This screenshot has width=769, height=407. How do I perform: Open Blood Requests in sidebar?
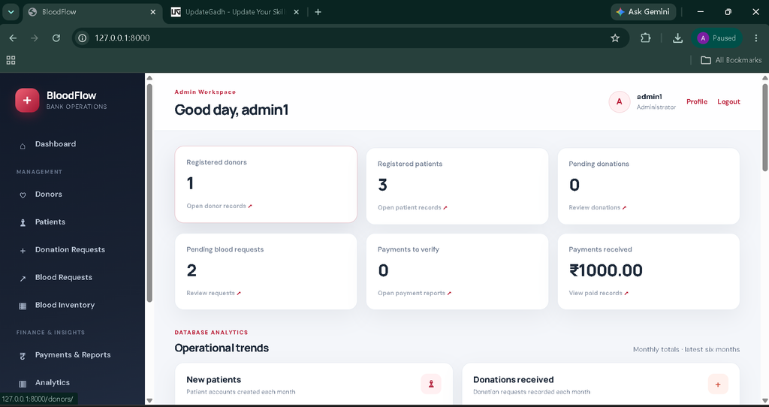pos(64,277)
